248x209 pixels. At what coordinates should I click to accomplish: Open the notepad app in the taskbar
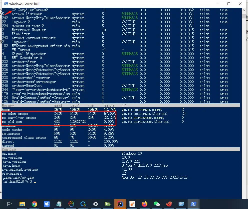pyautogui.click(x=59, y=204)
